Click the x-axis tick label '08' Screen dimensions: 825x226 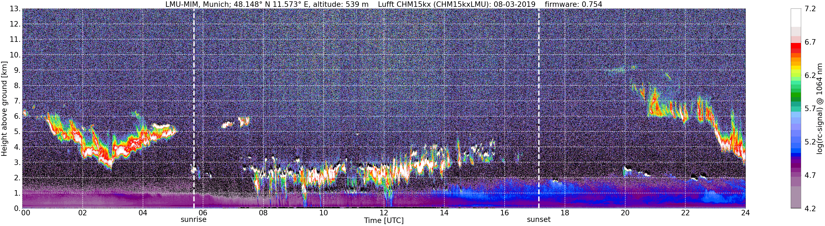[x=263, y=213]
